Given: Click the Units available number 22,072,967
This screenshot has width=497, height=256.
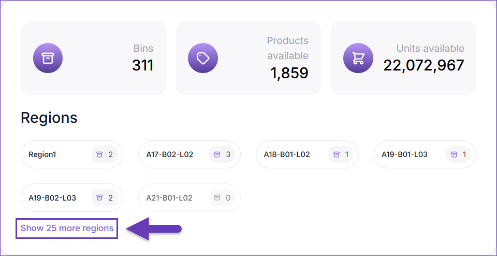Looking at the screenshot, I should click(x=424, y=65).
